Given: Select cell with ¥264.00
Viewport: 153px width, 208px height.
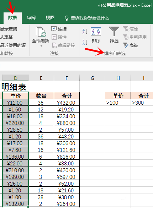Looking at the screenshot, I should [67, 204].
